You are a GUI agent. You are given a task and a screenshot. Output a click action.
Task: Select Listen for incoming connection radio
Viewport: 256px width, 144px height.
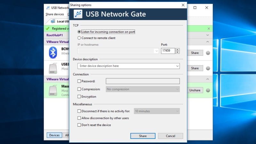tap(79, 32)
